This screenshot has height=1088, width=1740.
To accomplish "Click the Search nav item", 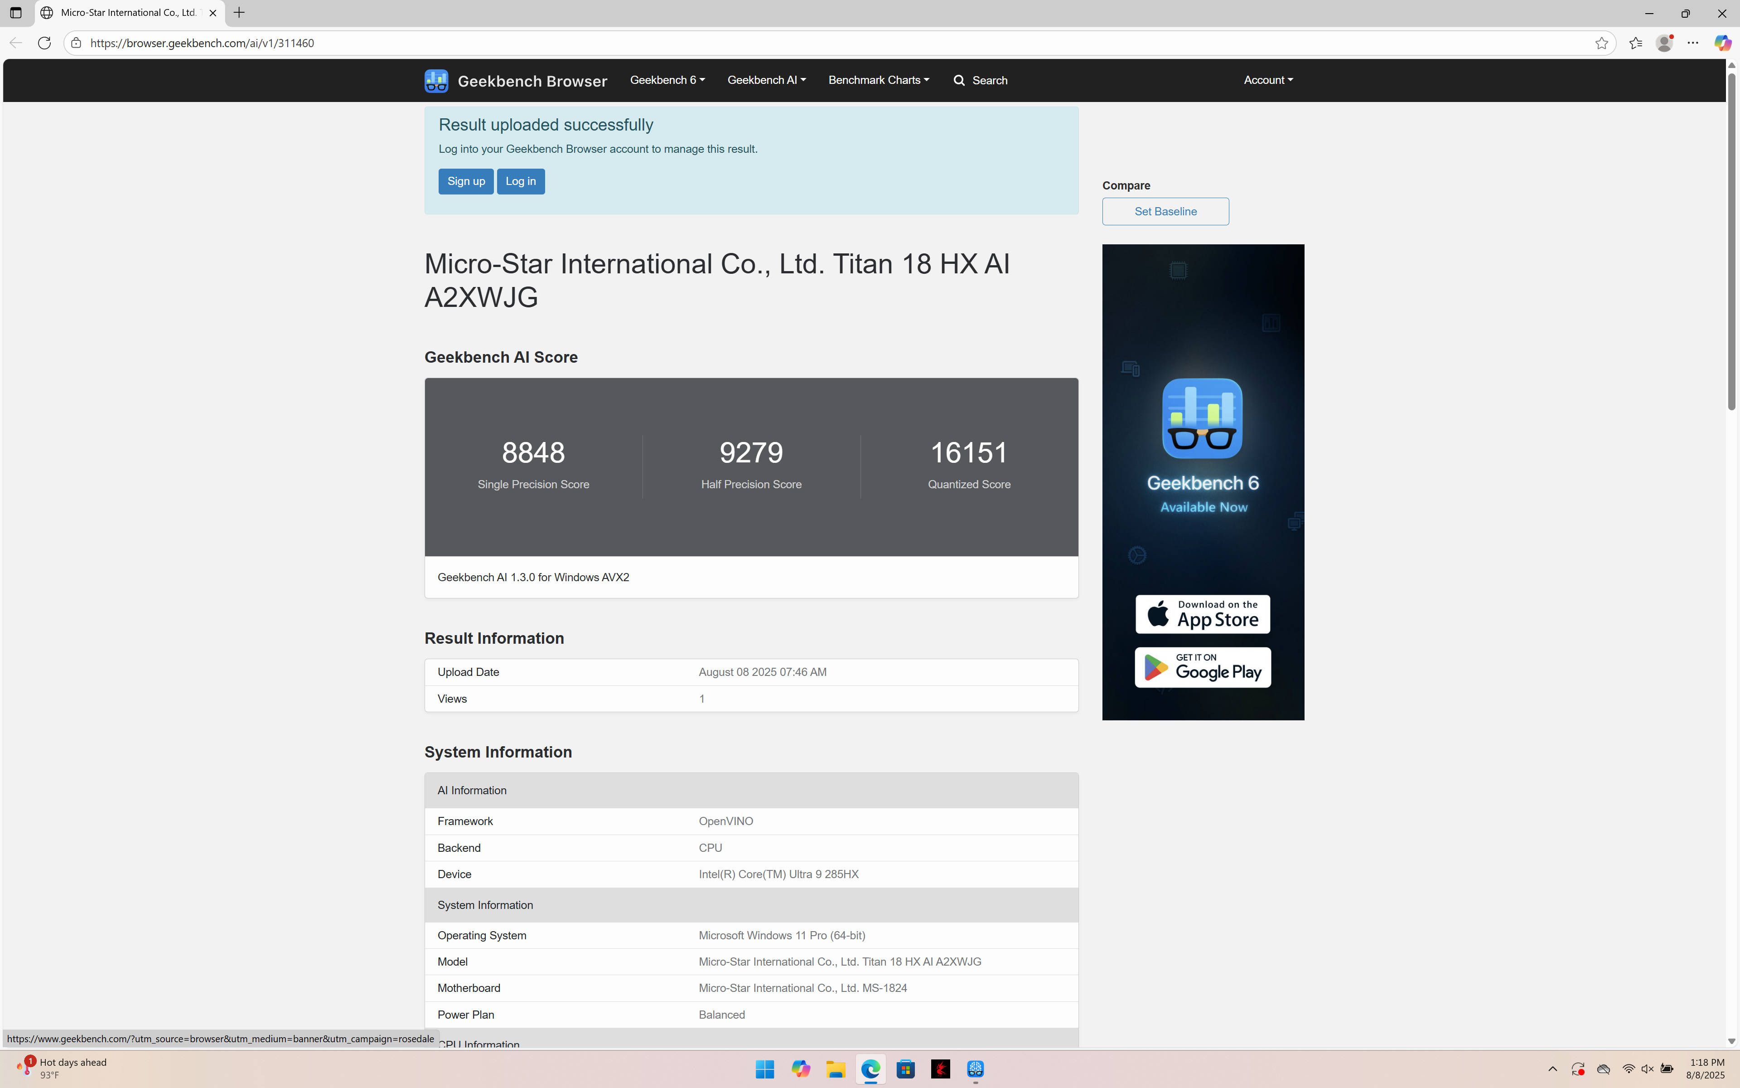I will pos(981,81).
